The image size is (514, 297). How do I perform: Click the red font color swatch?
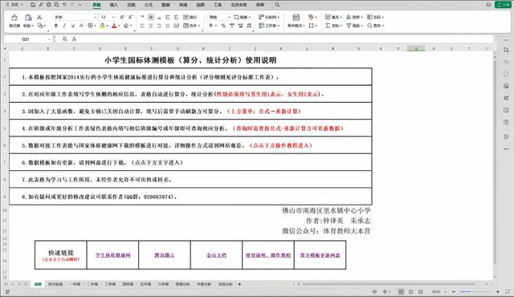tap(114, 26)
